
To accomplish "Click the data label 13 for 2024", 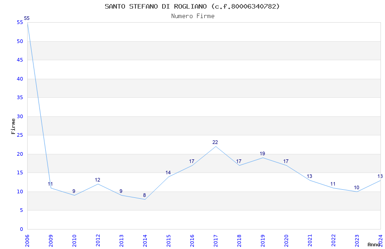I will click(x=380, y=176).
